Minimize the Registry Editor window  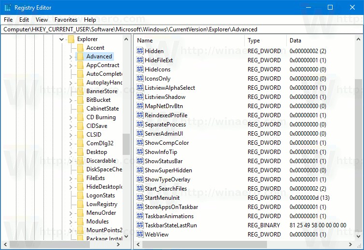pos(308,7)
